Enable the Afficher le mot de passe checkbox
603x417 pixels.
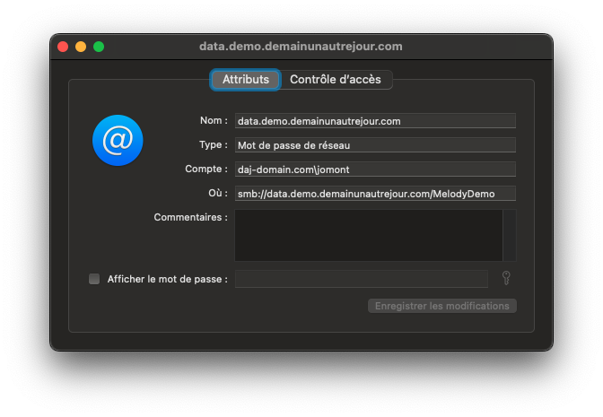pyautogui.click(x=94, y=279)
